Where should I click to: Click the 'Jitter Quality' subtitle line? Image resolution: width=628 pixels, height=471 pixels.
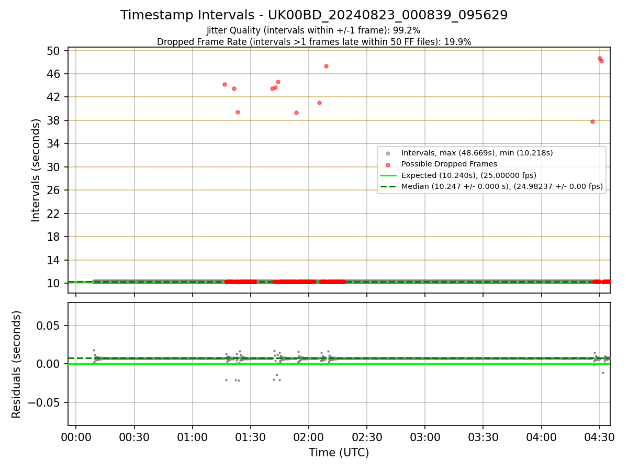[313, 31]
